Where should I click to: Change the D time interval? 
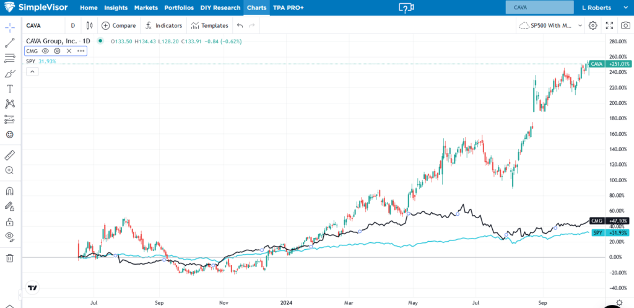pos(73,25)
